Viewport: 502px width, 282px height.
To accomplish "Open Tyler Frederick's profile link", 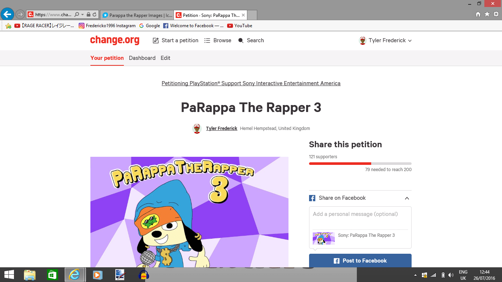I will pyautogui.click(x=221, y=128).
